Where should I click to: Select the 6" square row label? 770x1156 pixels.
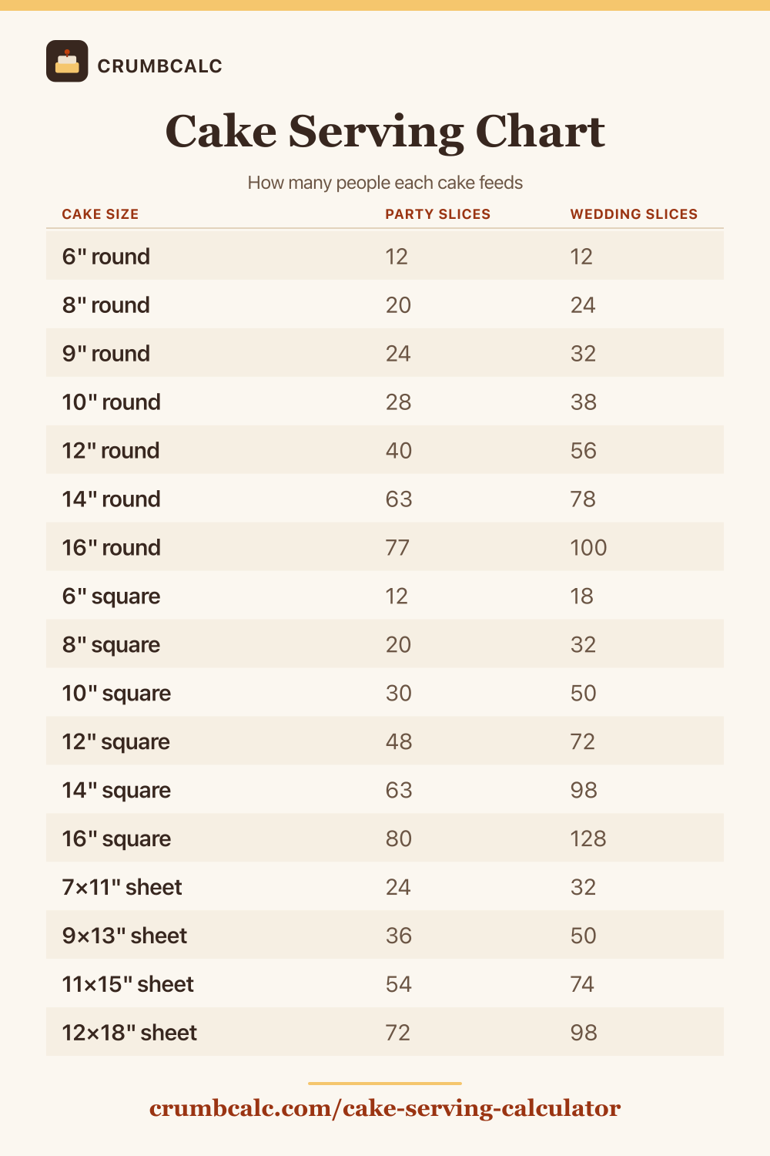(112, 596)
